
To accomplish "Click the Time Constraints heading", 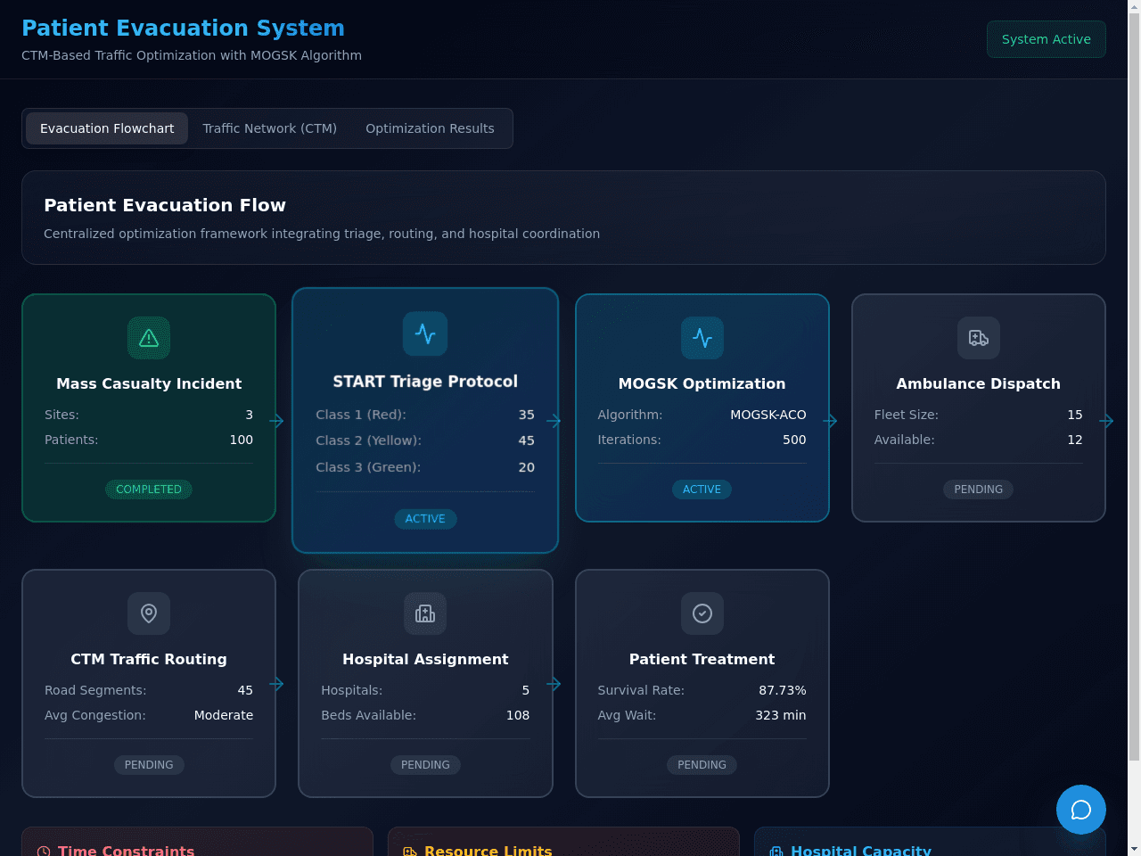I will 126,851.
